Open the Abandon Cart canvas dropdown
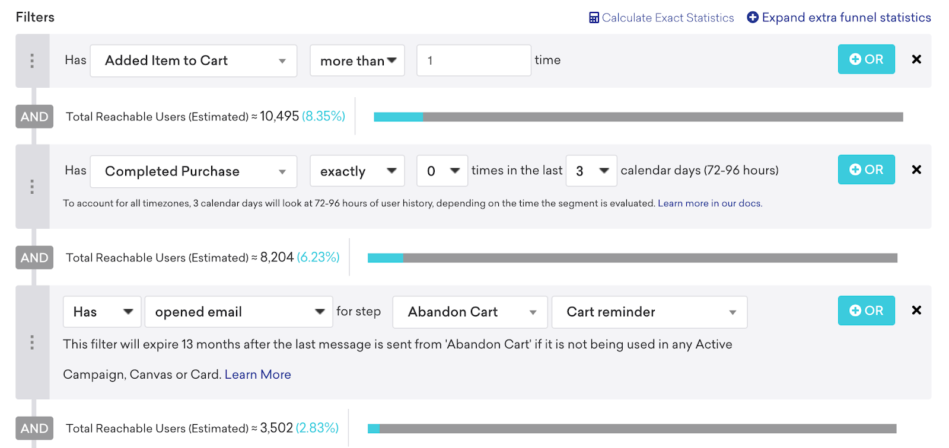This screenshot has height=448, width=949. [x=470, y=312]
